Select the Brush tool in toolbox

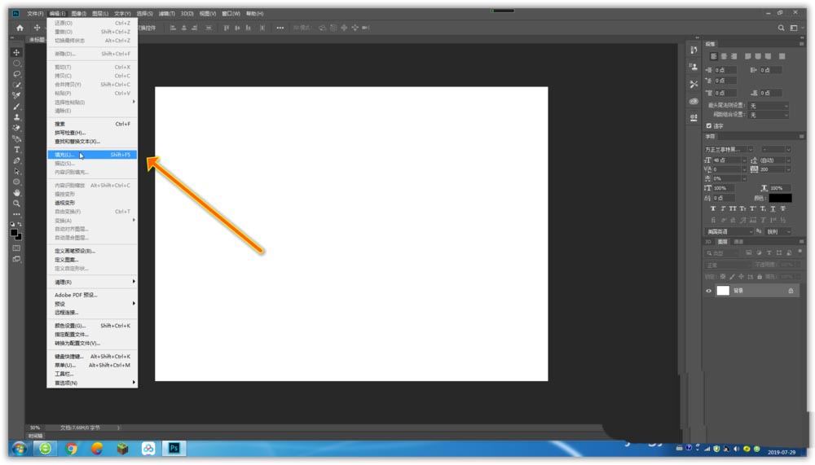tap(16, 107)
